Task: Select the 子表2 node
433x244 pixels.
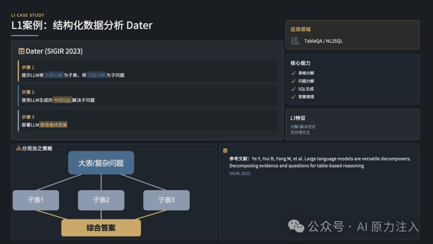Action: [x=101, y=200]
